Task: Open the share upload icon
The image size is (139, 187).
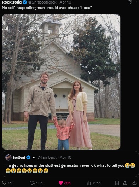Action: coord(125,183)
